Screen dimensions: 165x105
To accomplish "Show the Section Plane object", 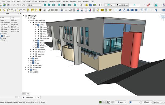I will click(x=28, y=65).
